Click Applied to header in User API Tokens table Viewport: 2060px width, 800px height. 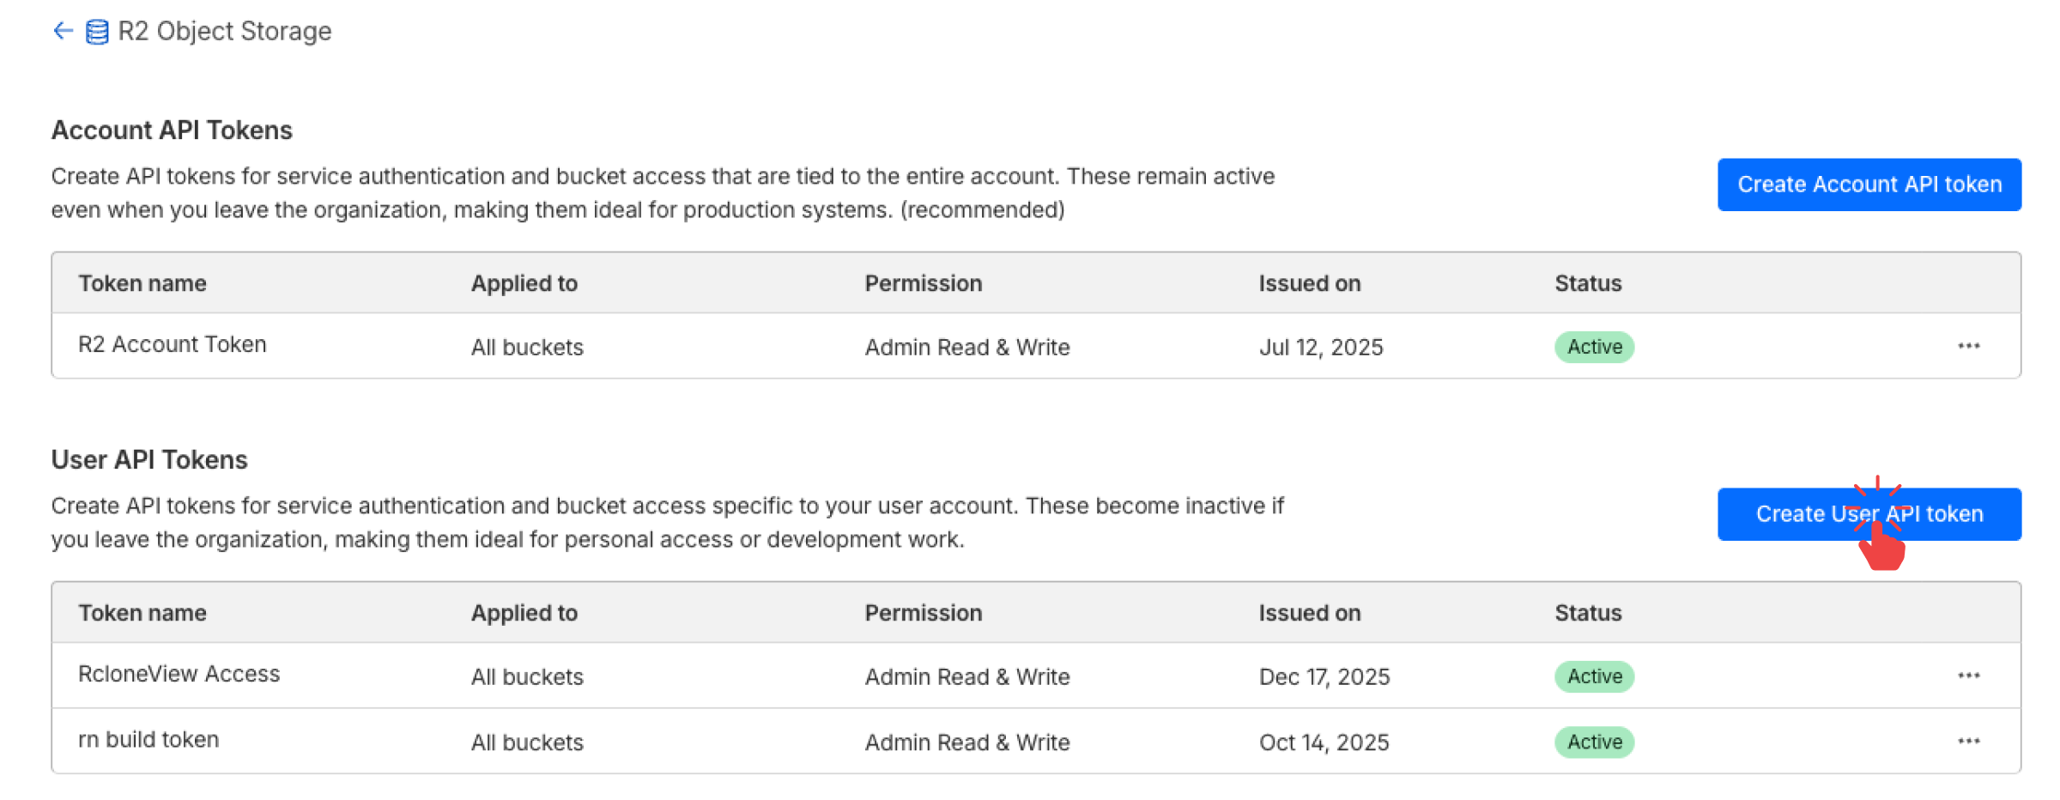[x=524, y=612]
